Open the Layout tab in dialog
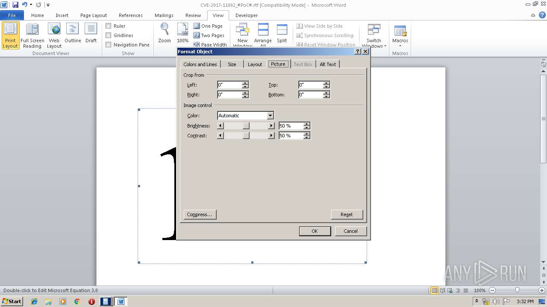Image resolution: width=547 pixels, height=307 pixels. coord(255,64)
